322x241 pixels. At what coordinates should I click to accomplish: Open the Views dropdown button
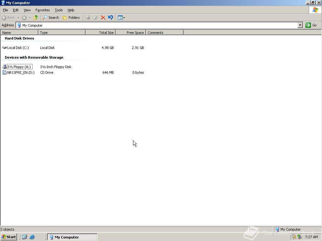[121, 18]
